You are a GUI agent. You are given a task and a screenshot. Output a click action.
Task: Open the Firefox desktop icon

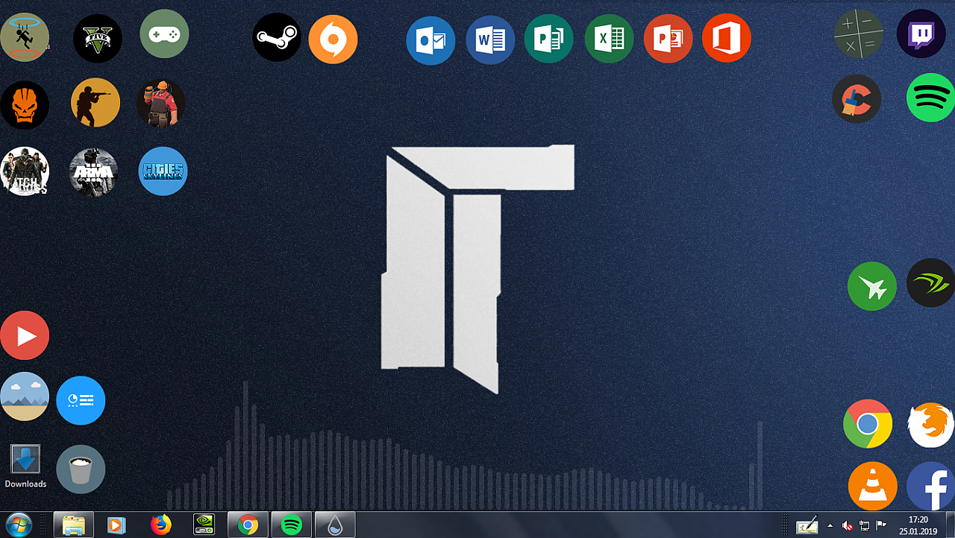pos(930,425)
